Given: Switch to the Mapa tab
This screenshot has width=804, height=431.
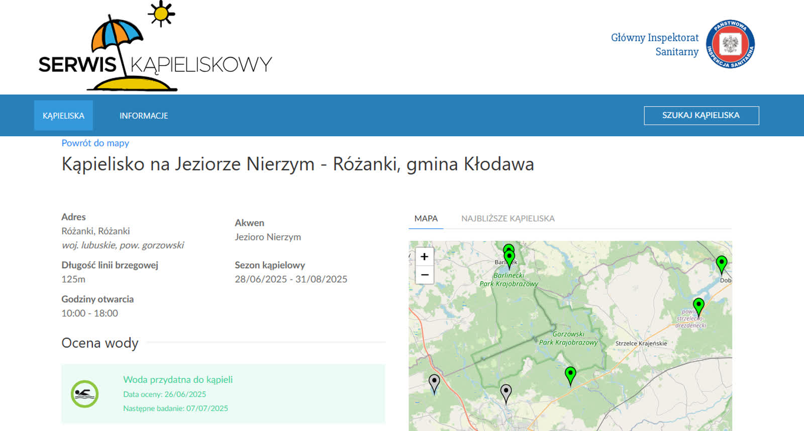Looking at the screenshot, I should (426, 219).
